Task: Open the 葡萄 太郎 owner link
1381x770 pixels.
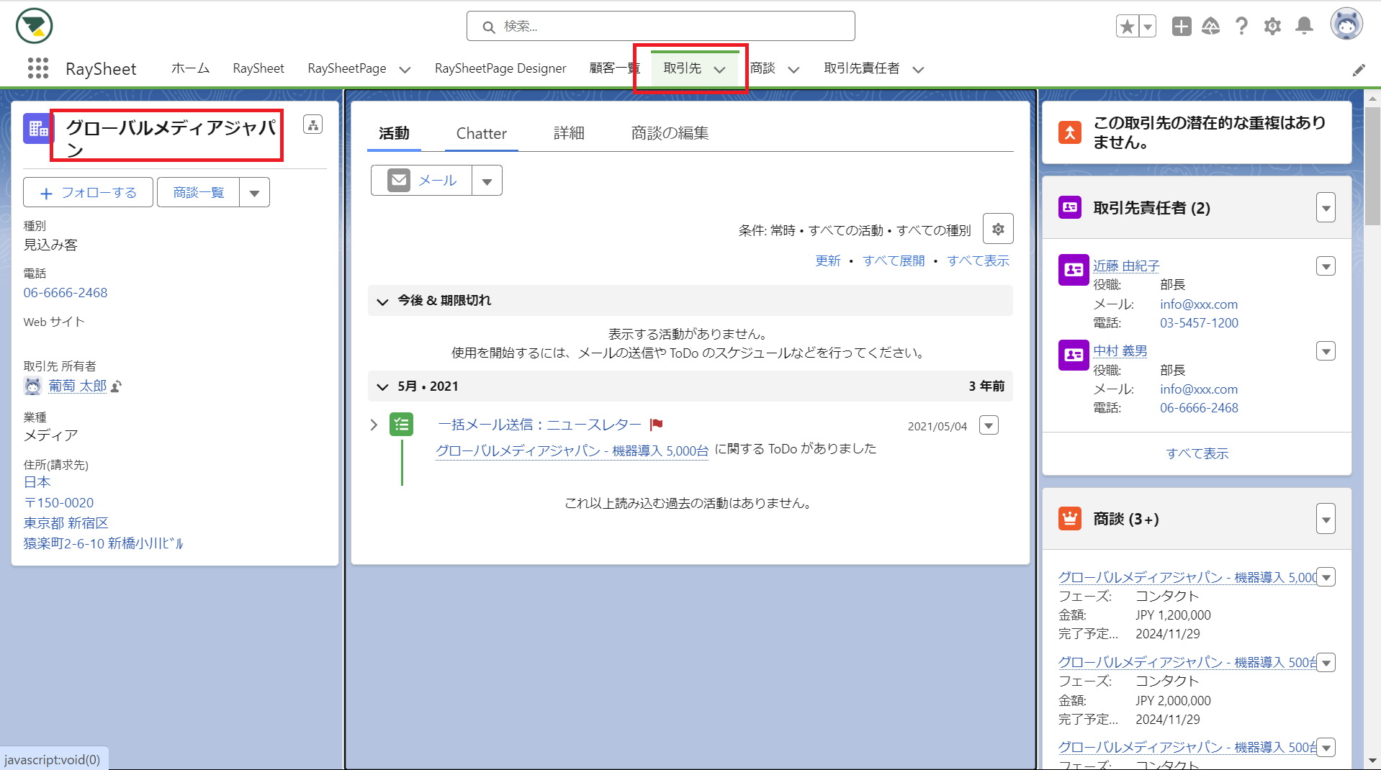Action: (x=78, y=386)
